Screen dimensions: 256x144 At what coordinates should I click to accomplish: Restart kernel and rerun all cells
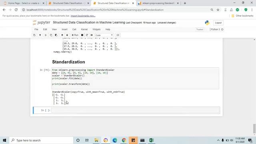[x=92, y=35]
